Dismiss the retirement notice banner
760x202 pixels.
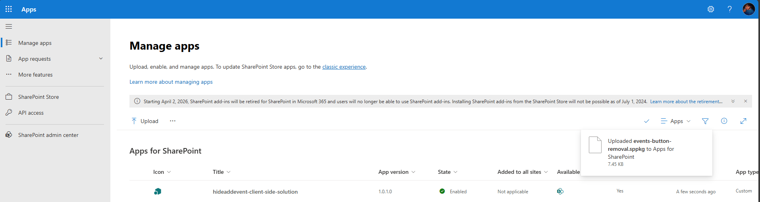(746, 101)
